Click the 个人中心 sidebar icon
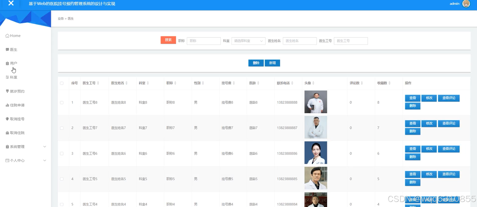Image resolution: width=477 pixels, height=207 pixels. click(7, 161)
